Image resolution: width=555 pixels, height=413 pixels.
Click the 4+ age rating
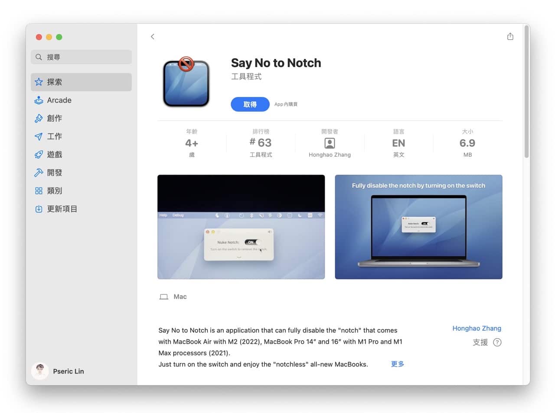[x=192, y=143]
